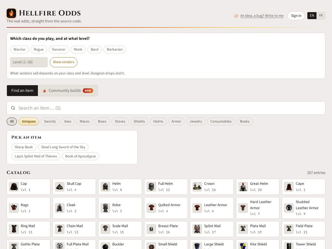Open the Studded Leather Armor icon
Screen dimensions: 332x249
pyautogui.click(x=289, y=208)
